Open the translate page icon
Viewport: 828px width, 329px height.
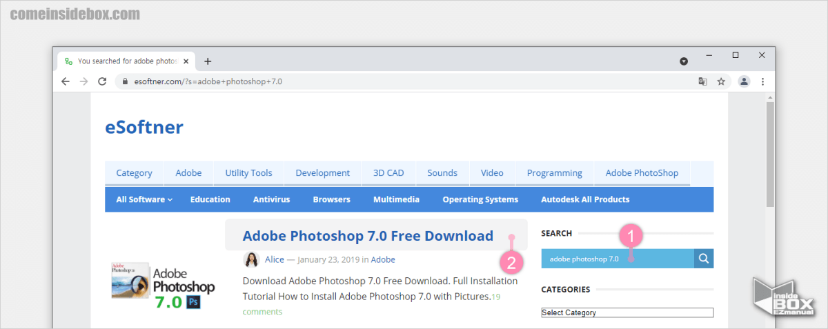tap(702, 81)
